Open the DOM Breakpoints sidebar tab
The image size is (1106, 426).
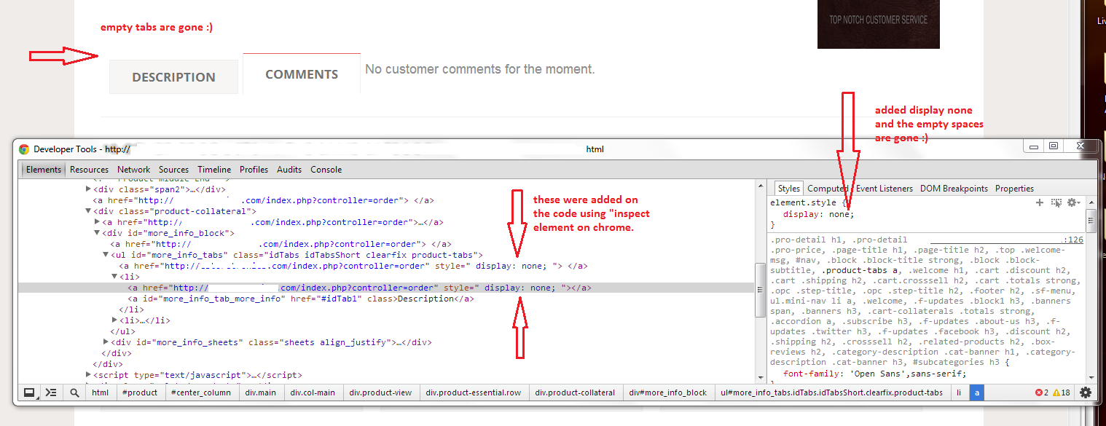click(954, 189)
